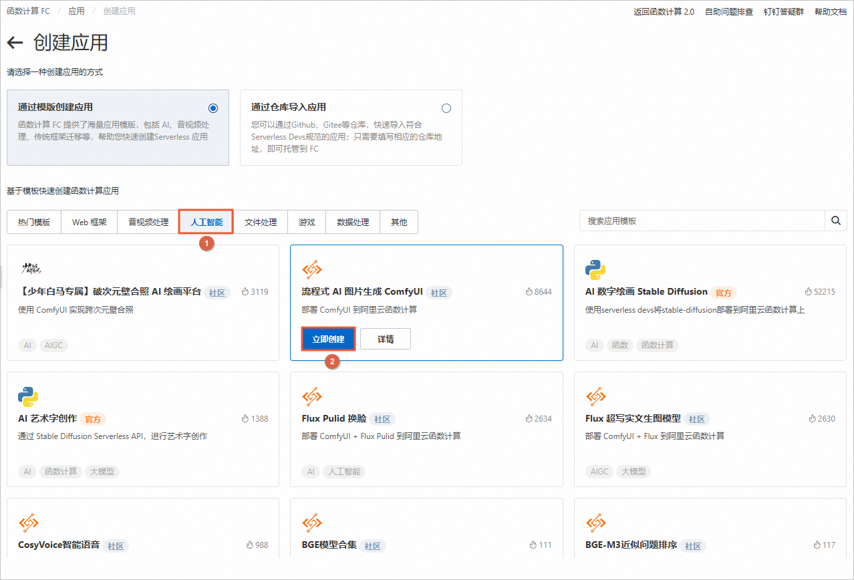
Task: Select the 通过模版创建应用 radio button
Action: [213, 108]
